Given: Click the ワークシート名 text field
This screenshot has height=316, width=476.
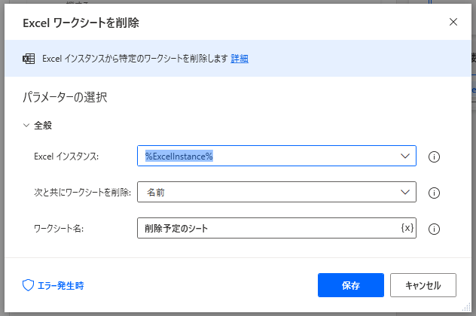Looking at the screenshot, I should [267, 228].
